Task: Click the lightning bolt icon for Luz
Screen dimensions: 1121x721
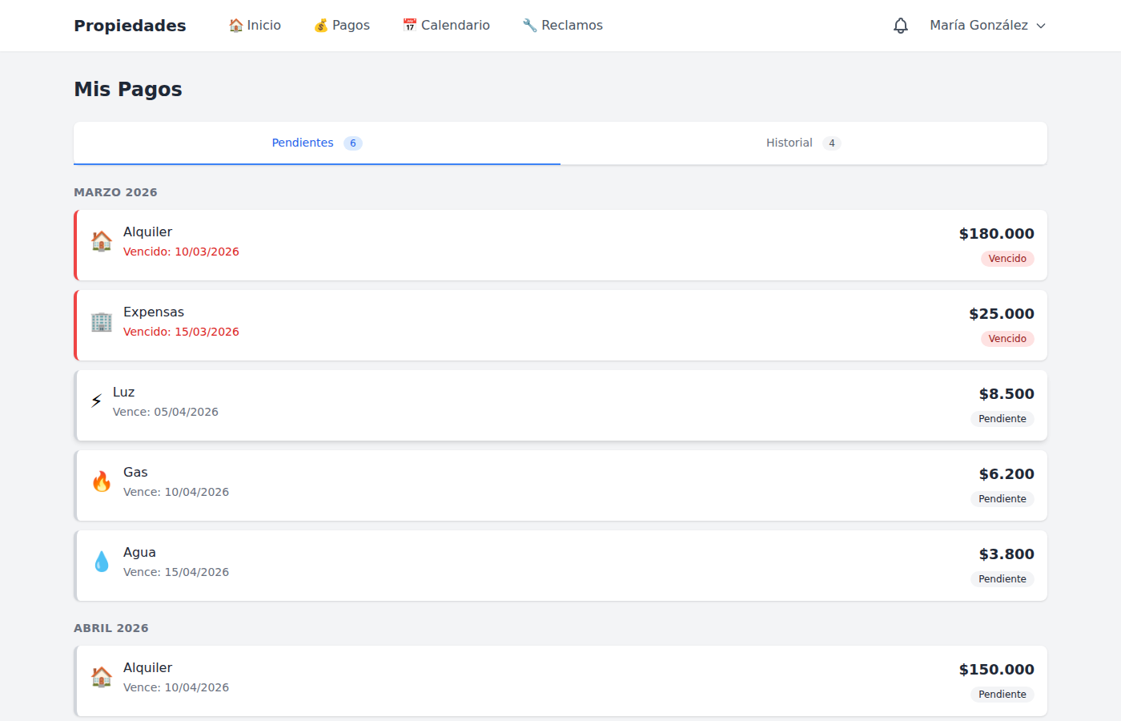Action: [x=96, y=401]
